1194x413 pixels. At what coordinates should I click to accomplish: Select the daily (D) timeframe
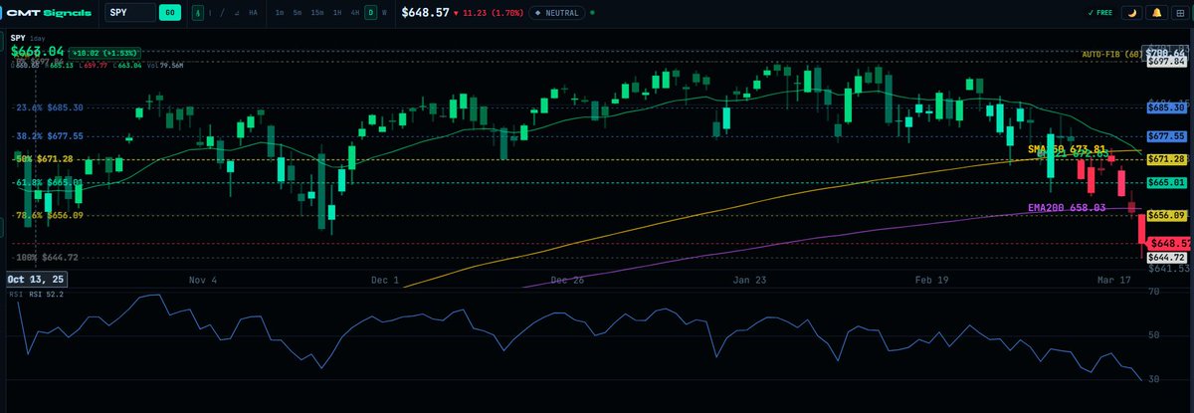[x=371, y=13]
